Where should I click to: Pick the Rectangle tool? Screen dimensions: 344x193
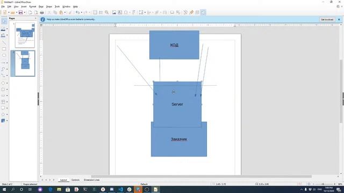point(4,49)
